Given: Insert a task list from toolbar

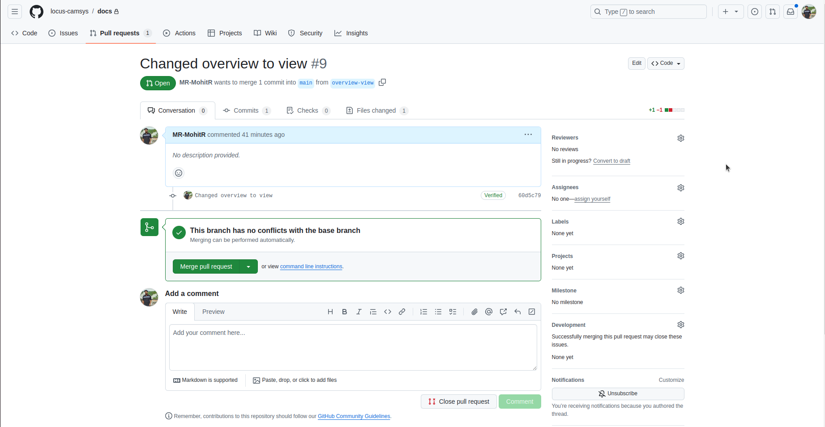Looking at the screenshot, I should pos(453,312).
